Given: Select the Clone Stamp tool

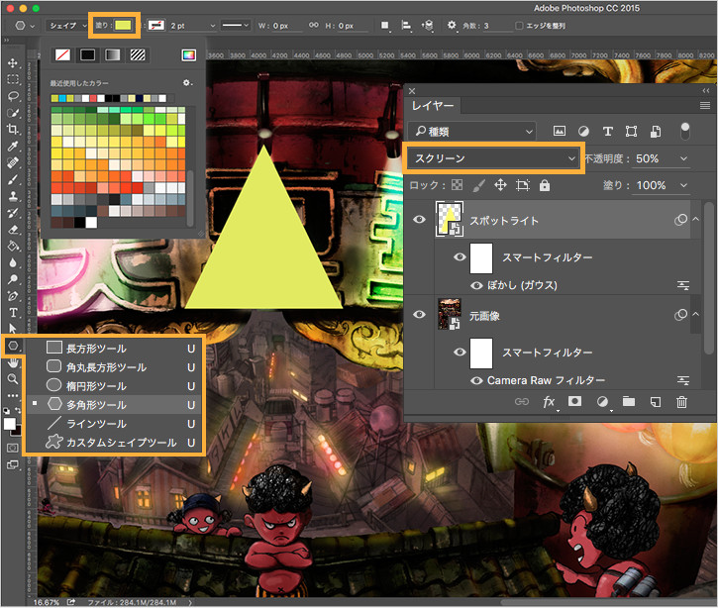Looking at the screenshot, I should (13, 196).
